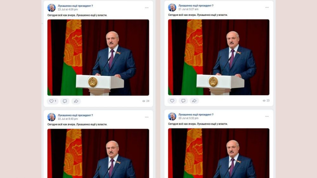The image size is (317, 178).
Task: Open the timestamp 21 Jul at 5:27 am
Action: click(188, 9)
